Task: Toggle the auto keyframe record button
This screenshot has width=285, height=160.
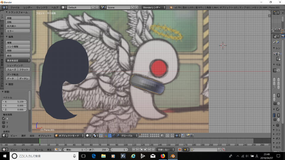Action: click(x=180, y=150)
